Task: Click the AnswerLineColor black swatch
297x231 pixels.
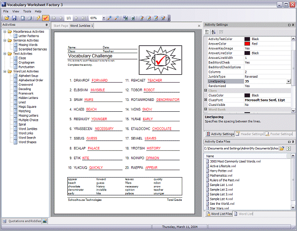Action: 247,53
